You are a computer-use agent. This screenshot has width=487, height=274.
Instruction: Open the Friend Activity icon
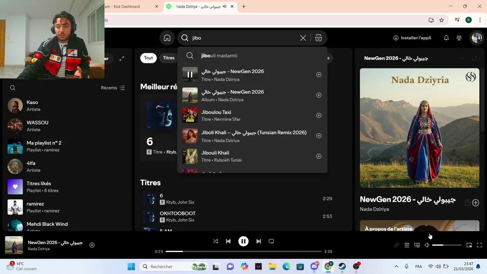coord(459,38)
